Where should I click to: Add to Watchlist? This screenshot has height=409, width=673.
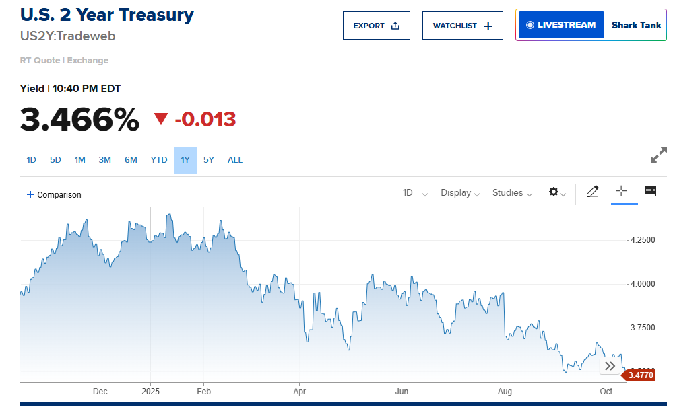point(463,26)
